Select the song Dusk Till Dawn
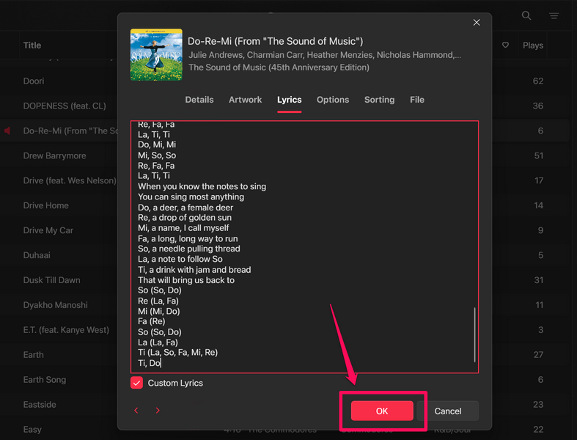 51,280
